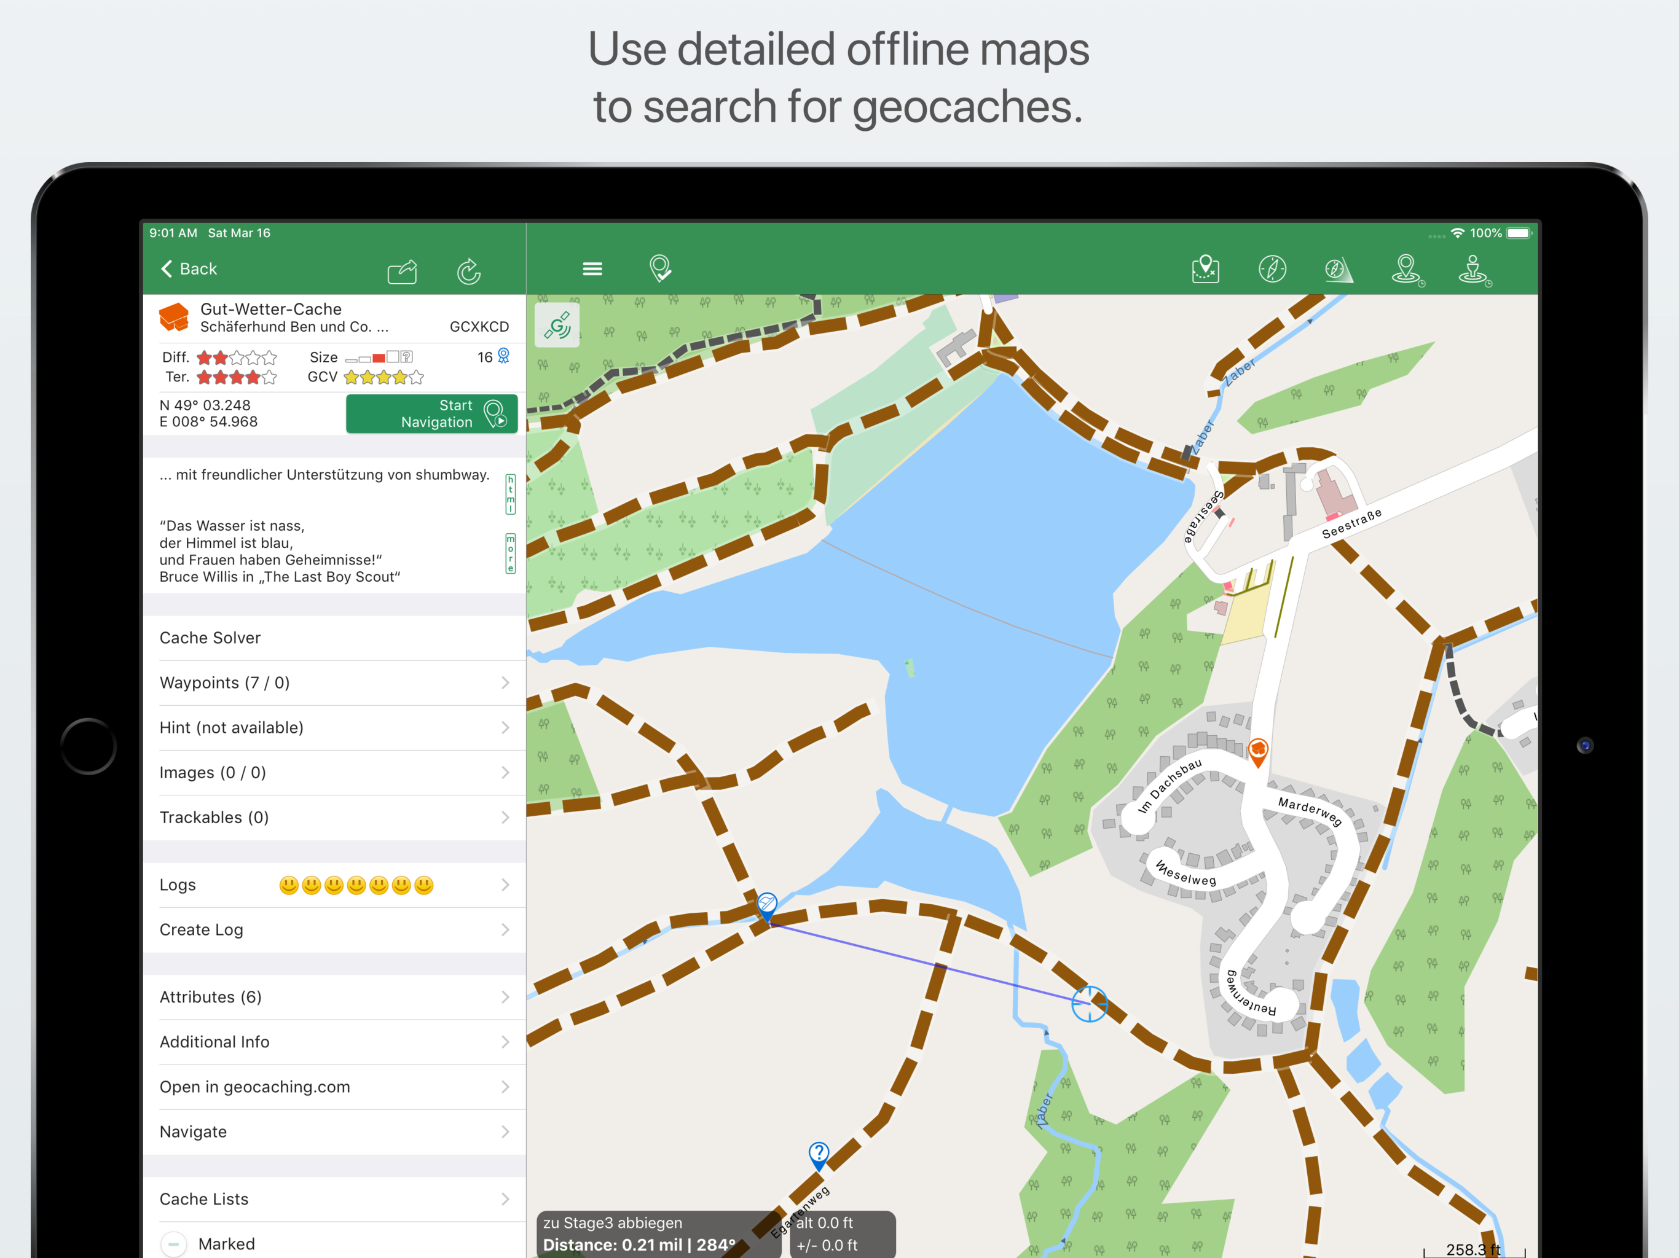Tap the pin with checkmark icon
Image resolution: width=1679 pixels, height=1258 pixels.
pyautogui.click(x=659, y=268)
